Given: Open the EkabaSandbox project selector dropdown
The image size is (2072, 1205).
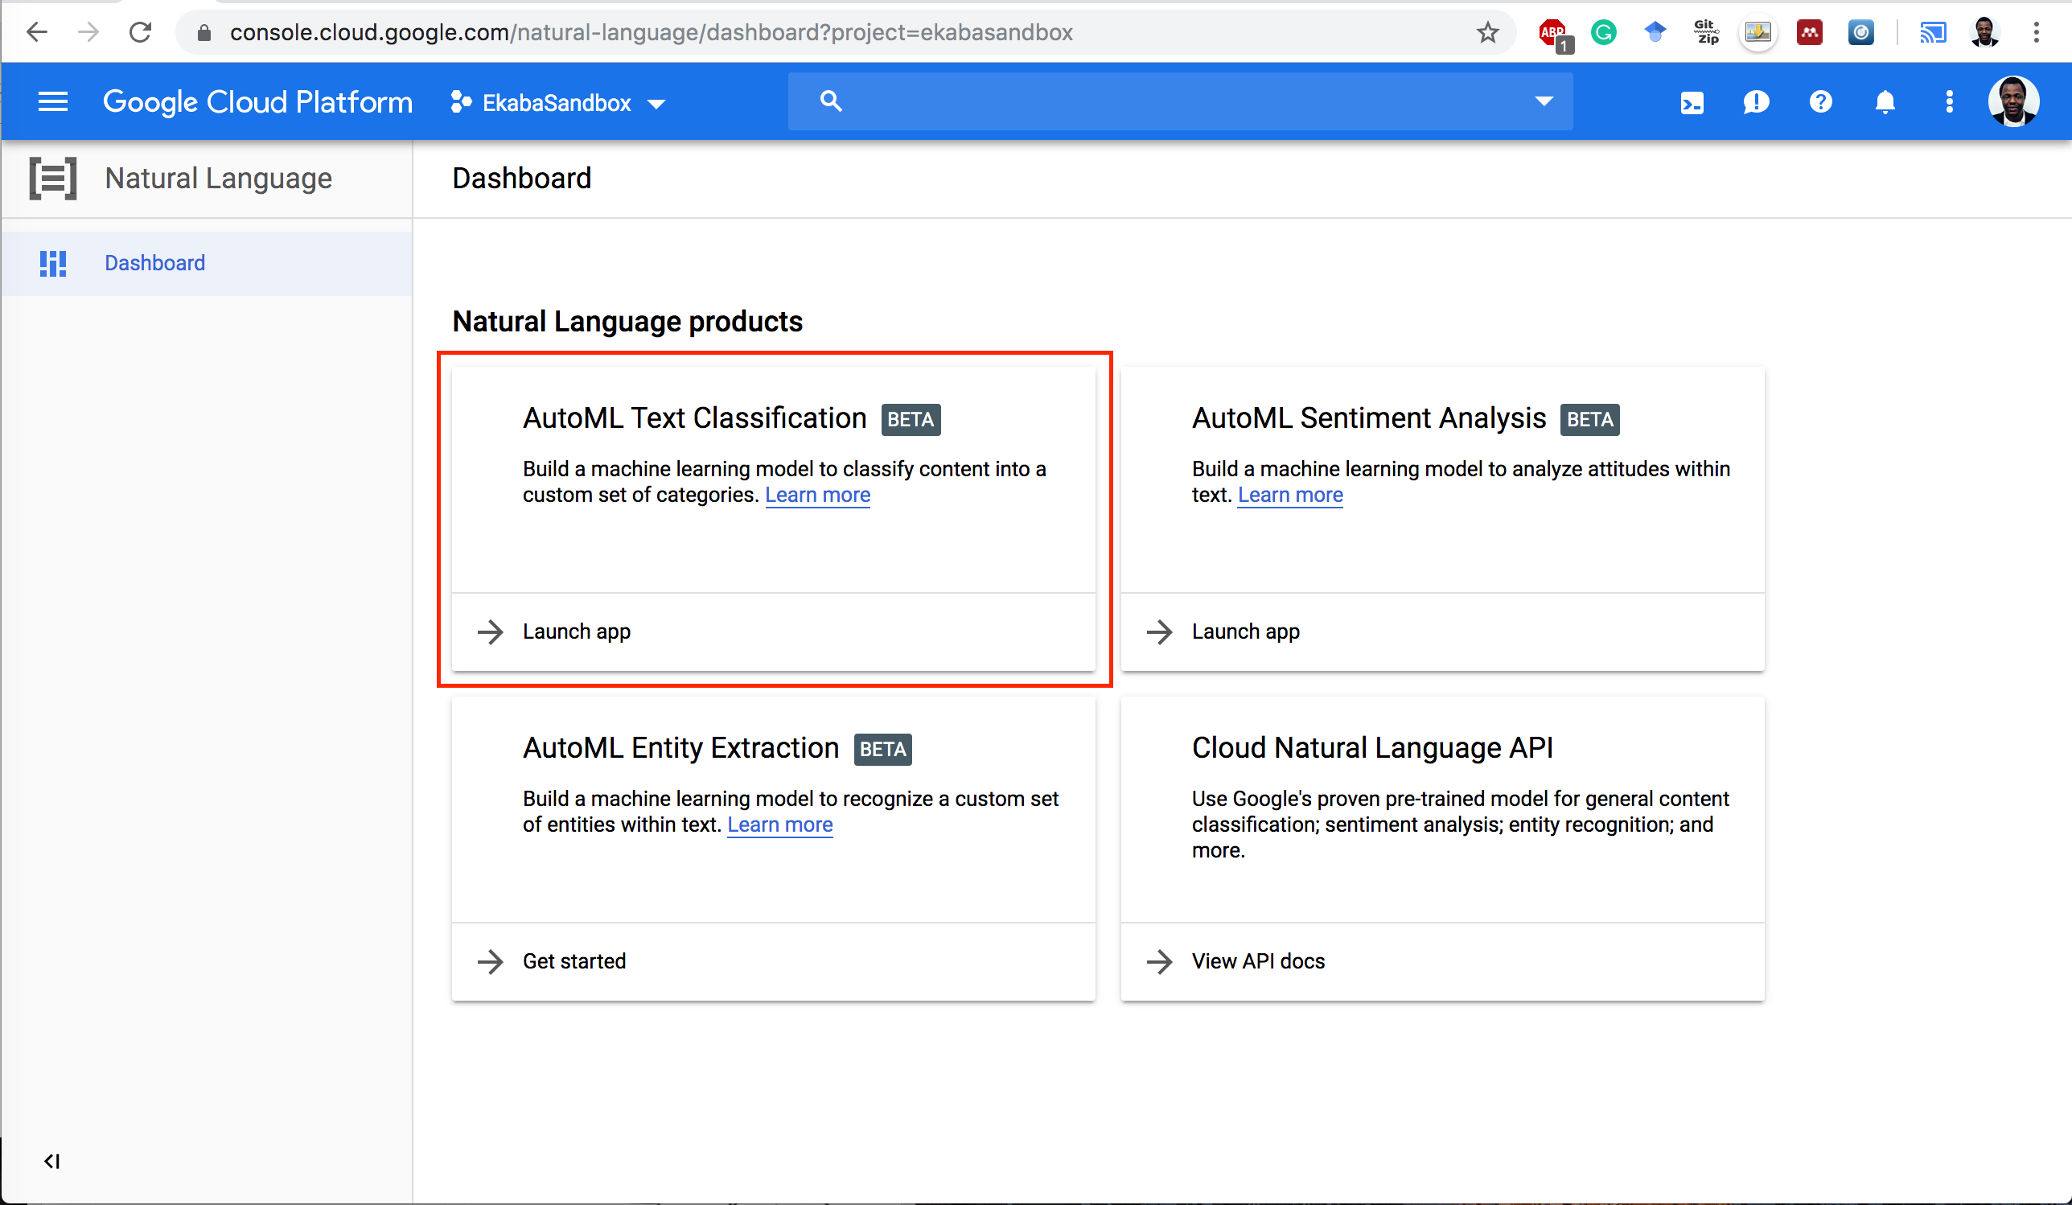Looking at the screenshot, I should 557,103.
